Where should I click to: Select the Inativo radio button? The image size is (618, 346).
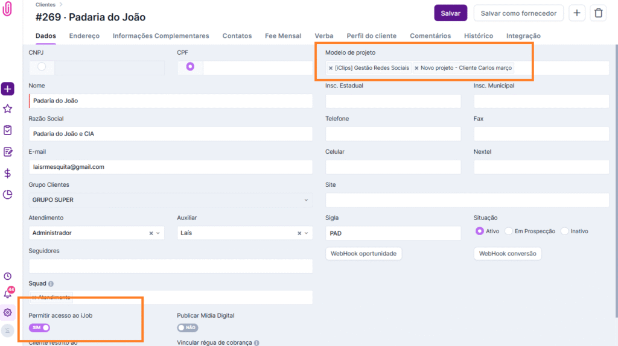[x=565, y=231]
